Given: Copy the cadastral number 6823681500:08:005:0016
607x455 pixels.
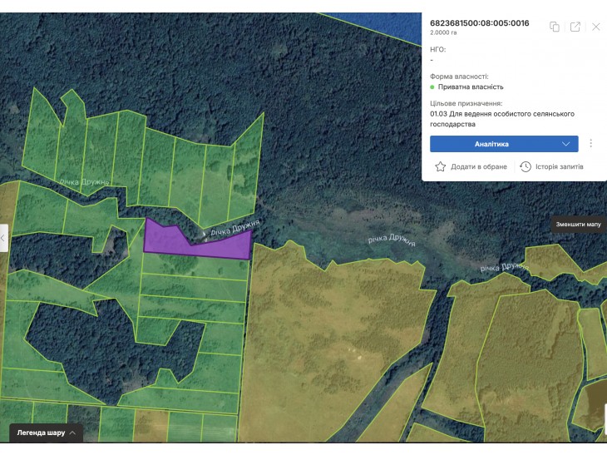Looking at the screenshot, I should click(x=555, y=27).
